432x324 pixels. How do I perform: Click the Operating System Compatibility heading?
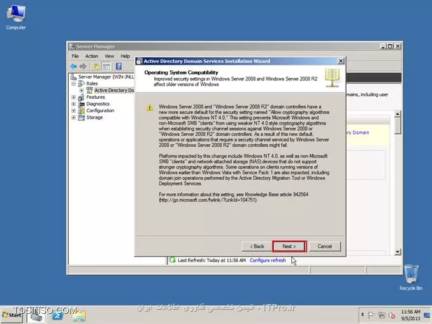coord(181,73)
